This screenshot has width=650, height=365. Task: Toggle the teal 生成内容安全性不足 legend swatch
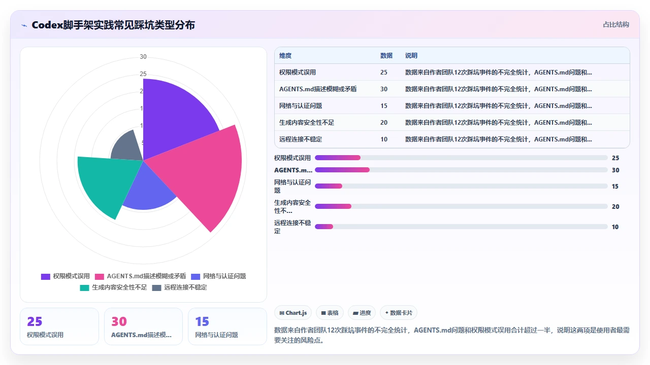point(84,287)
